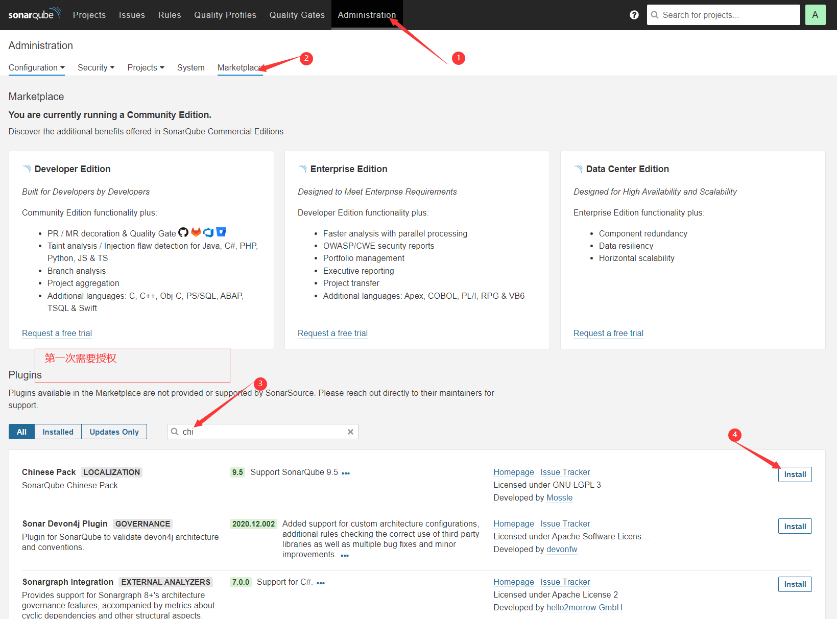Request a free trial of Developer Edition
Viewport: 837px width, 619px height.
(x=57, y=333)
